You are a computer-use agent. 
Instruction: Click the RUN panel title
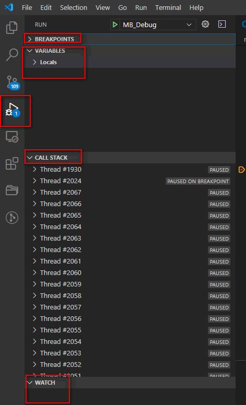pos(41,25)
